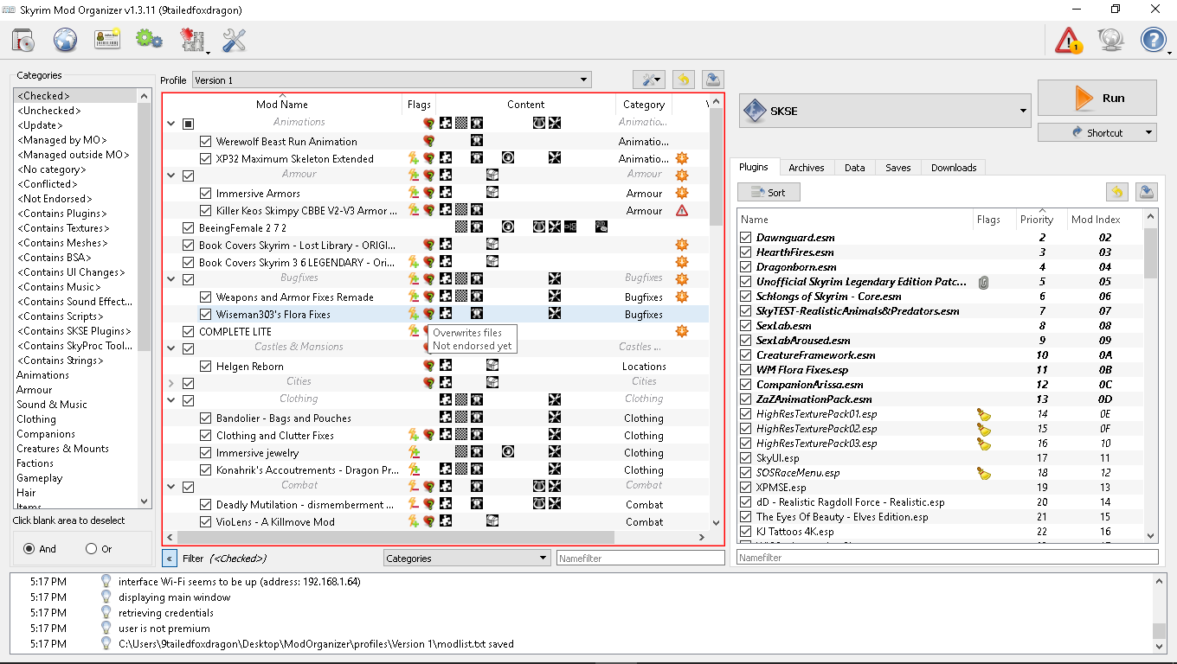
Task: Click update sun icon on COMPLETE LITE row
Action: (682, 331)
